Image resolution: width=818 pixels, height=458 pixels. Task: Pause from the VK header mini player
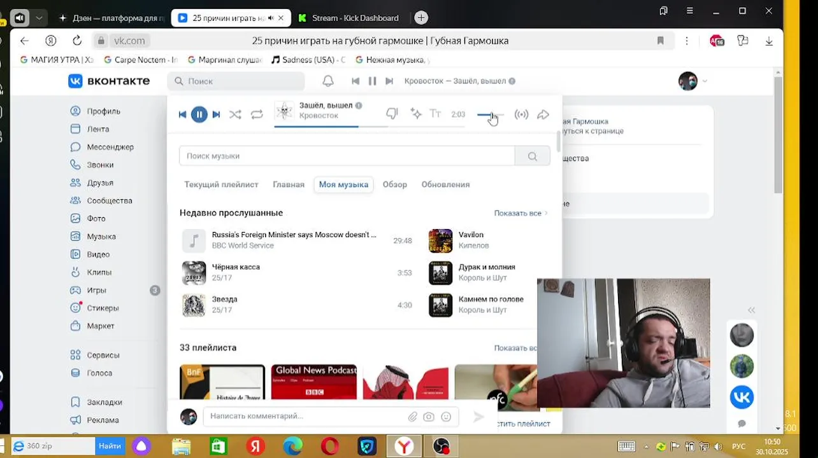[373, 81]
